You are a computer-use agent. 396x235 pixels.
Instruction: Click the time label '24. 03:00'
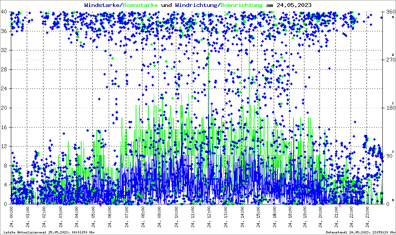point(61,217)
